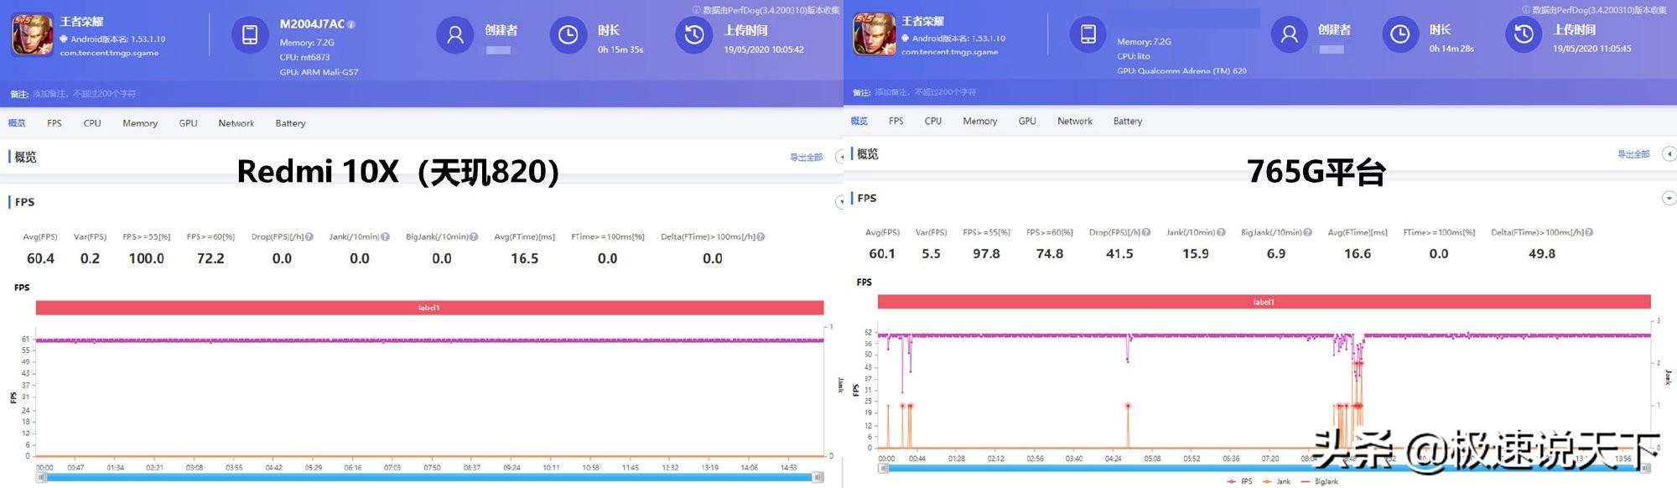Click the game app icon in the right report
1677x488 pixels.
(875, 35)
